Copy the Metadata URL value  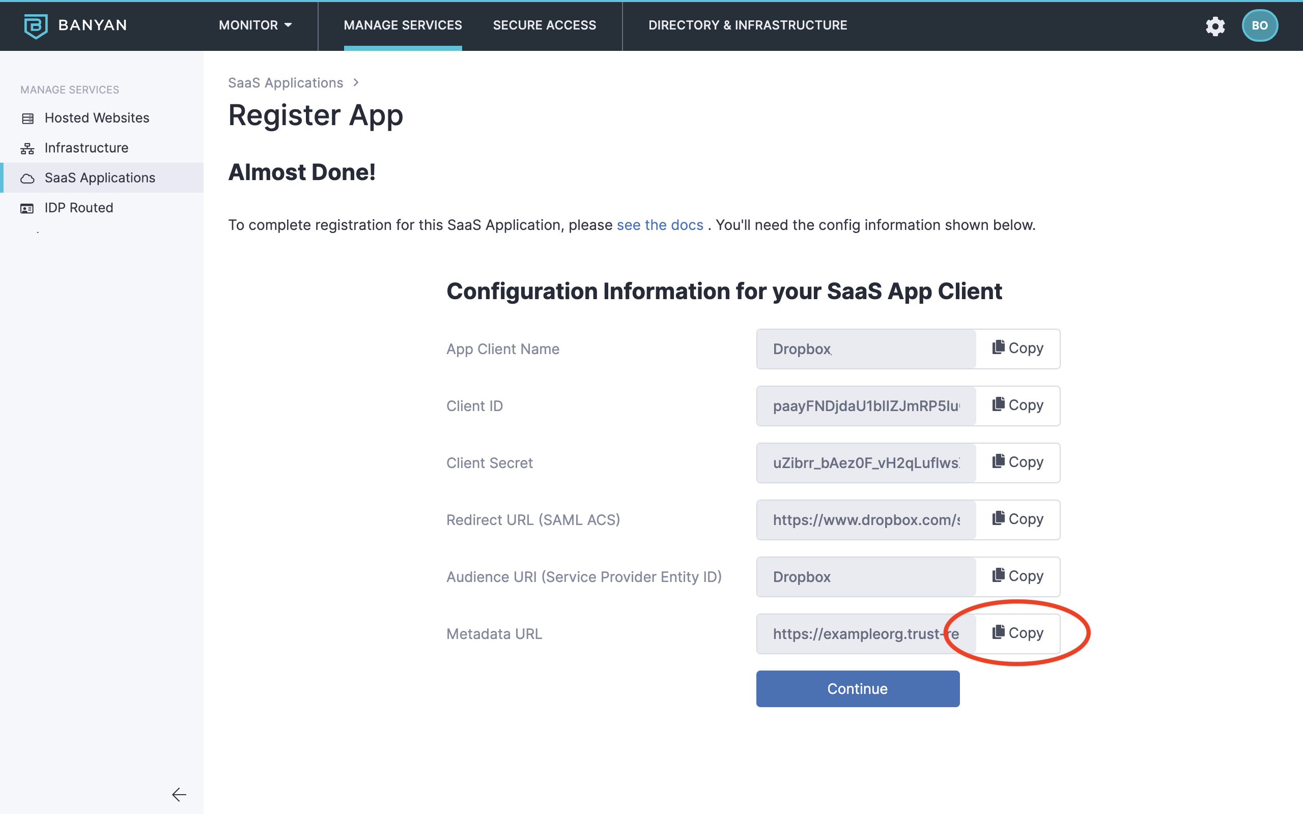click(1017, 633)
